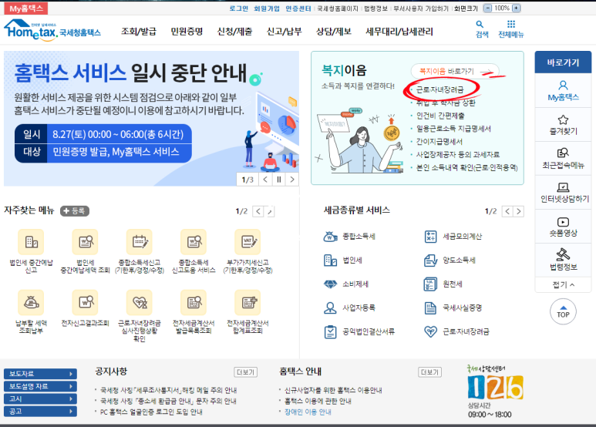Image resolution: width=596 pixels, height=427 pixels.
Task: Expand 고시 arrow item
Action: (x=40, y=399)
